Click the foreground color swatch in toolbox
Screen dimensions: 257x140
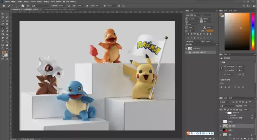pyautogui.click(x=4, y=53)
